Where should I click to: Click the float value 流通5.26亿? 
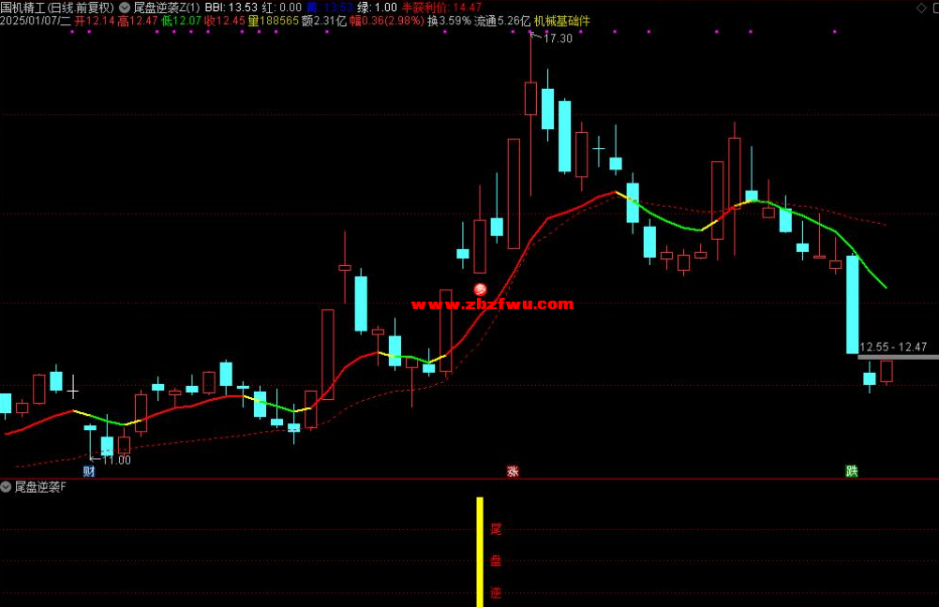(502, 21)
